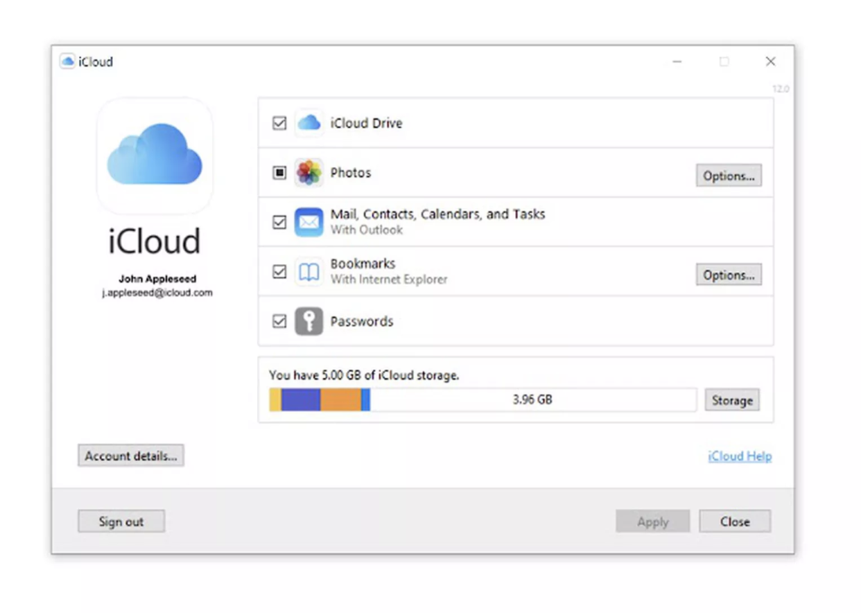Click the iCloud window title text
This screenshot has height=613, width=861.
click(x=96, y=62)
